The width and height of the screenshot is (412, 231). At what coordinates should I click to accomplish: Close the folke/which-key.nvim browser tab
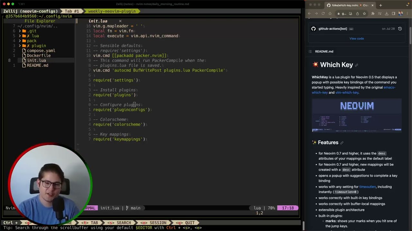[372, 5]
